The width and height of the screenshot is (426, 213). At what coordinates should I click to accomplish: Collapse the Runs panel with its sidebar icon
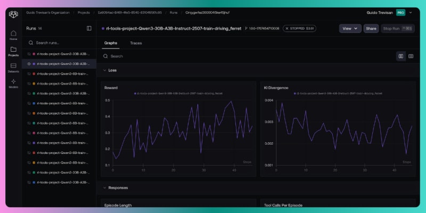coord(89,28)
